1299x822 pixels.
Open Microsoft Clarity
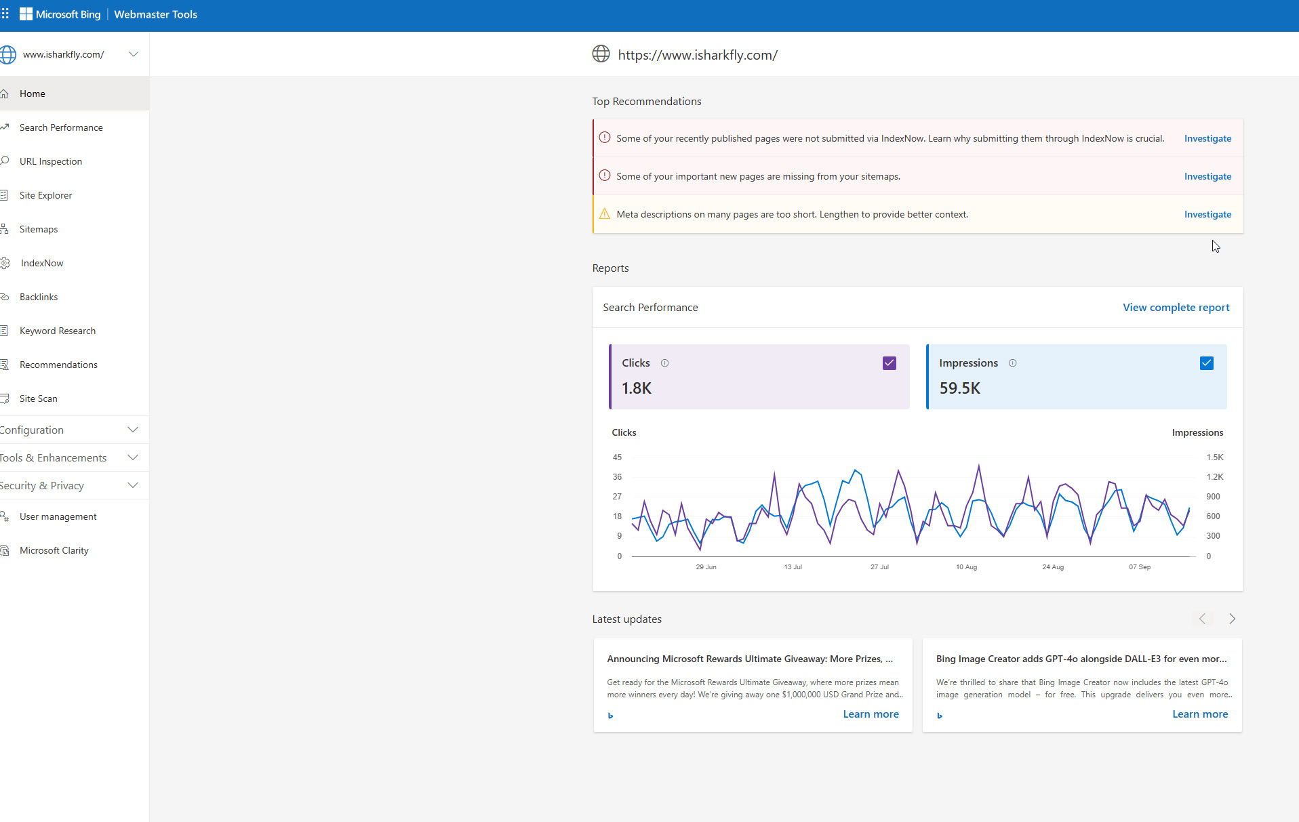[x=75, y=550]
